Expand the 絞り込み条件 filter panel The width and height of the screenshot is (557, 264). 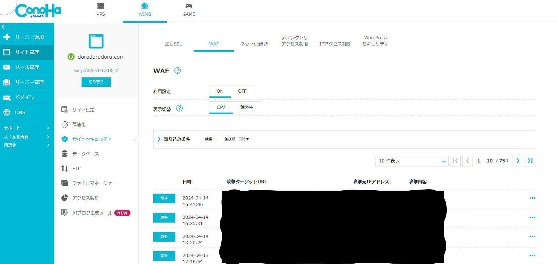[x=174, y=139]
